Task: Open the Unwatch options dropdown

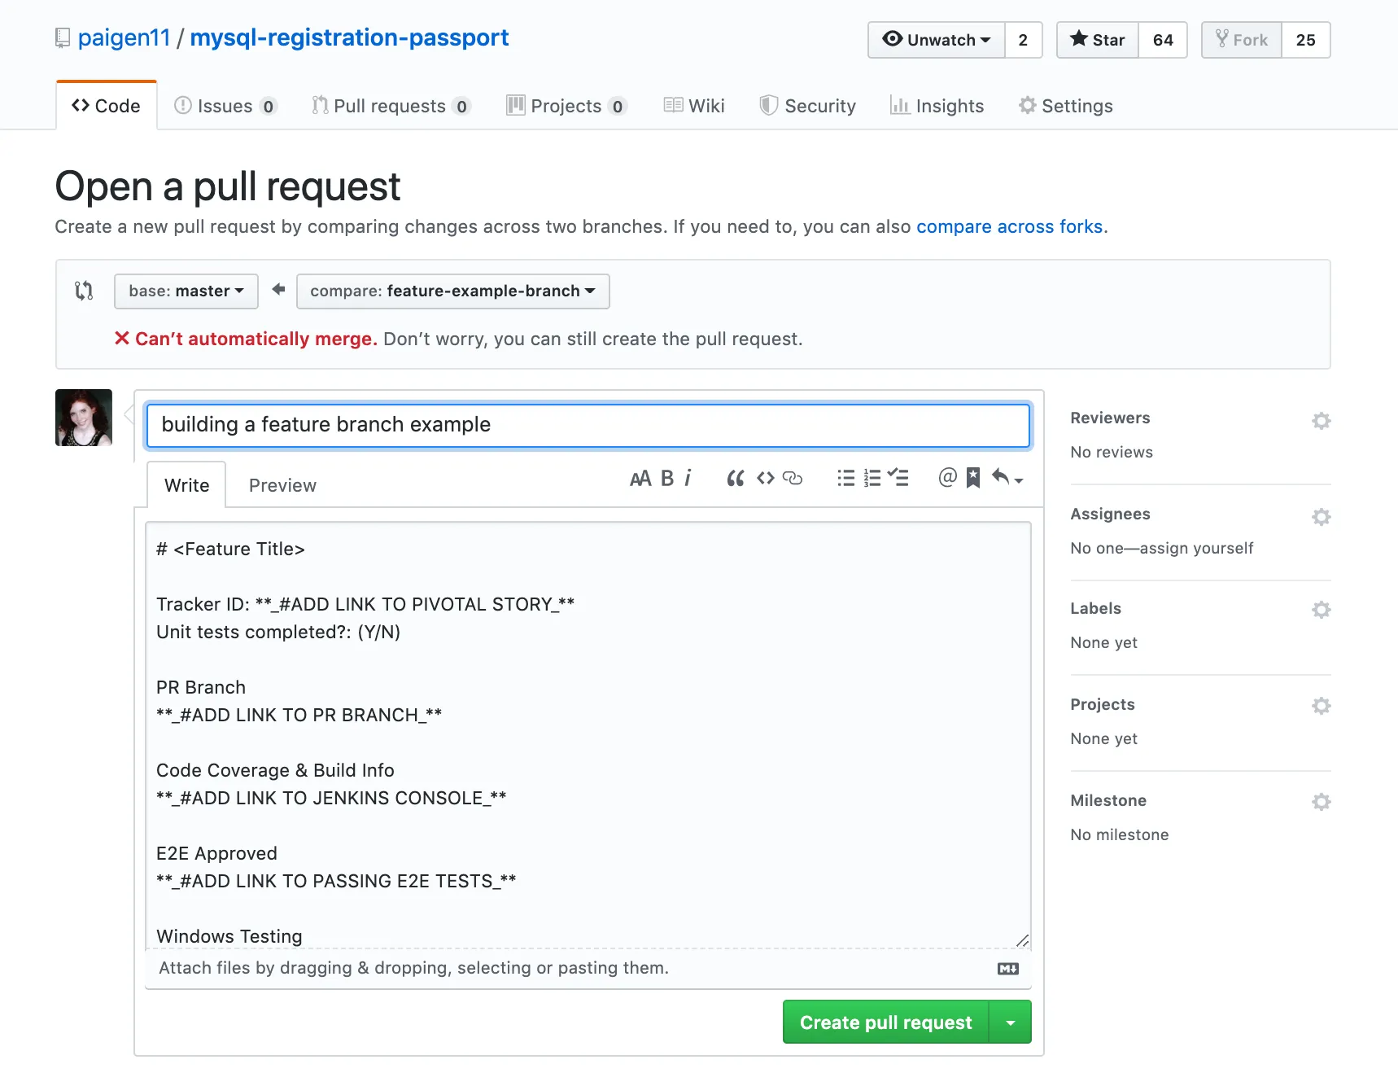Action: click(936, 40)
